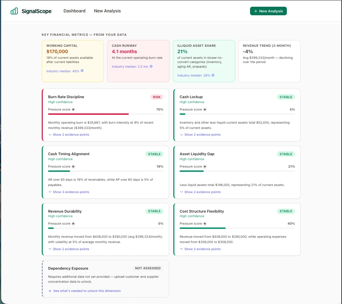Click the Cash Lockup pressure bar
Viewport: 342px width, 304px height.
pyautogui.click(x=182, y=114)
